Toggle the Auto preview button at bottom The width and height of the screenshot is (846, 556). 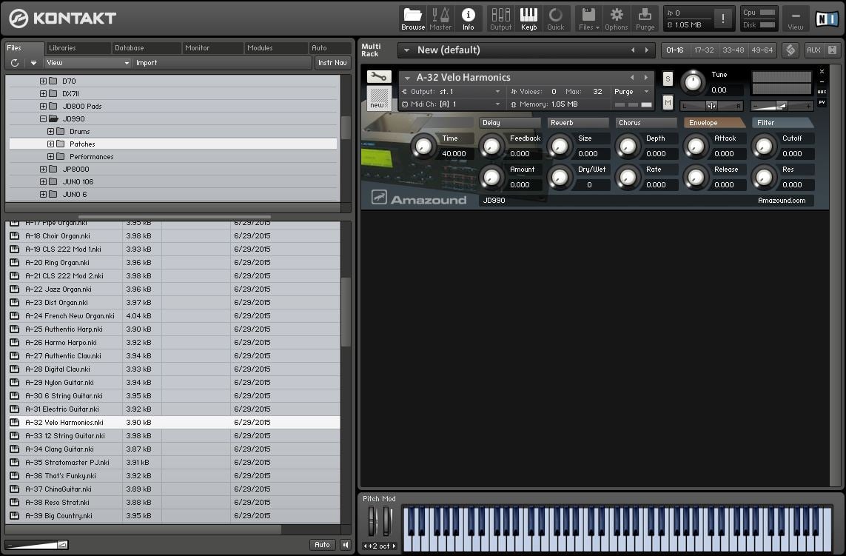pos(322,545)
